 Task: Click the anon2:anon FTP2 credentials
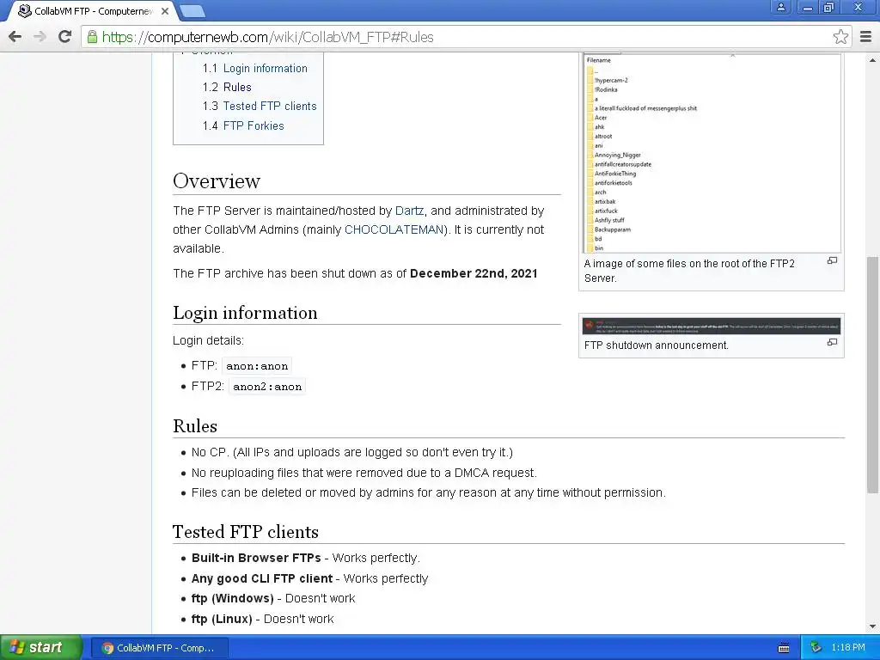coord(267,387)
